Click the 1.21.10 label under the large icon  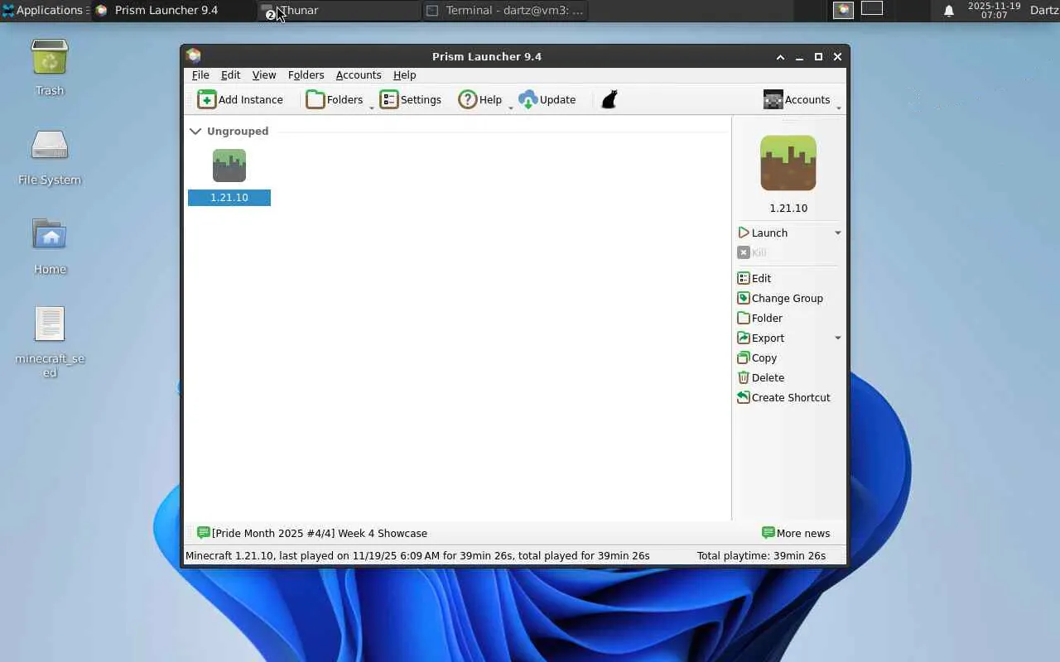(x=788, y=209)
